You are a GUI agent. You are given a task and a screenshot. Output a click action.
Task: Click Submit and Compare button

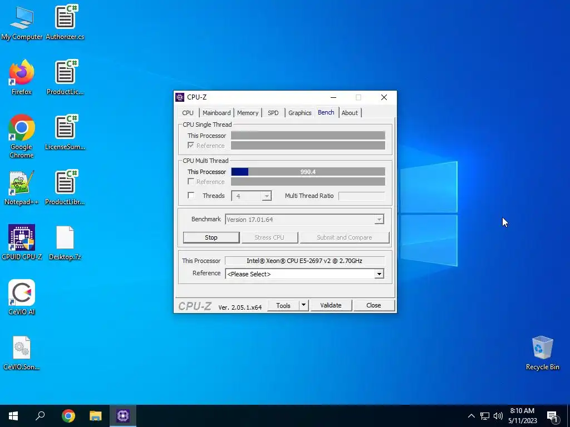(344, 237)
